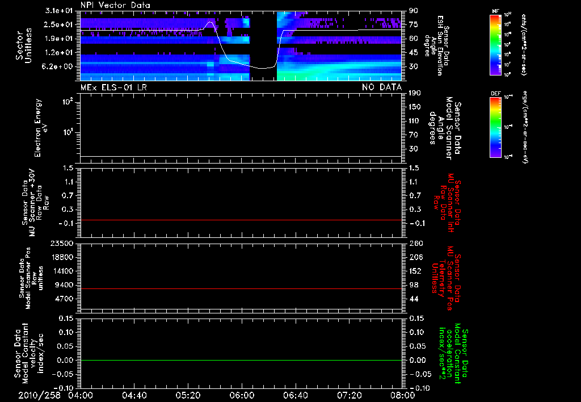Click the '98' telemetry tick label
The width and height of the screenshot is (581, 402).
(x=414, y=285)
